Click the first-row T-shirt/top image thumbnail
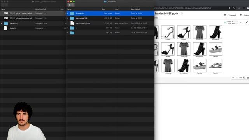The image size is (249, 140). [x=200, y=32]
